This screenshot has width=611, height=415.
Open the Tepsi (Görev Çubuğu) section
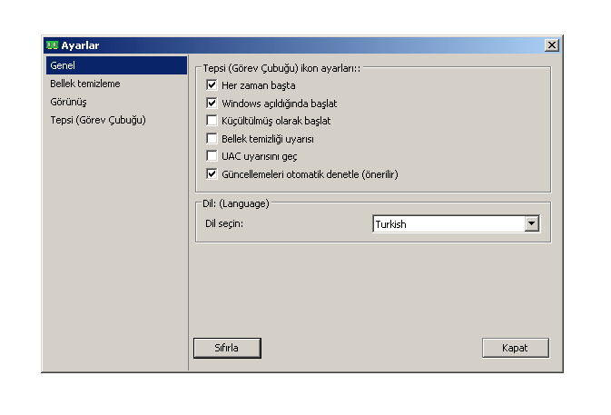(x=116, y=120)
